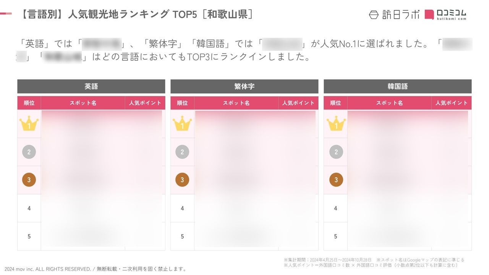489x275 pixels.
Task: Click the gold crown in 韓国語 ranking
Action: (336, 124)
